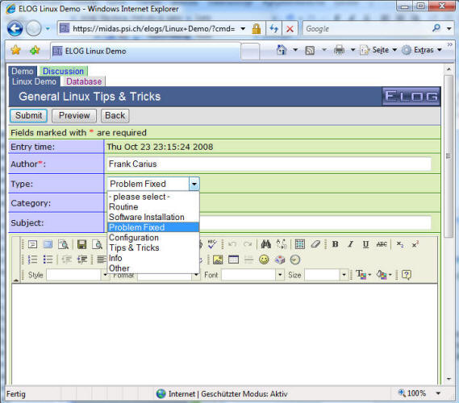The image size is (459, 403).
Task: Open the Replace icon next to binoculars
Action: [282, 244]
